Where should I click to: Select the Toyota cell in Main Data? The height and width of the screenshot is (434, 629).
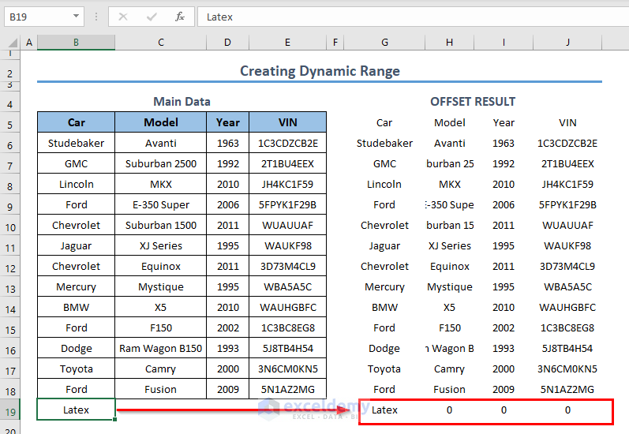coord(77,369)
